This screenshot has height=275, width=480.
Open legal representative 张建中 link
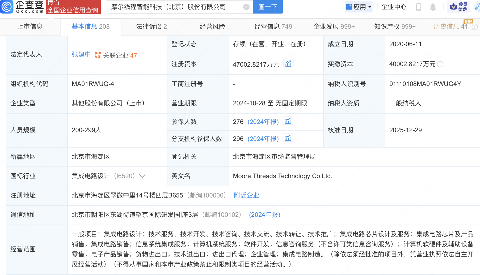coord(81,54)
